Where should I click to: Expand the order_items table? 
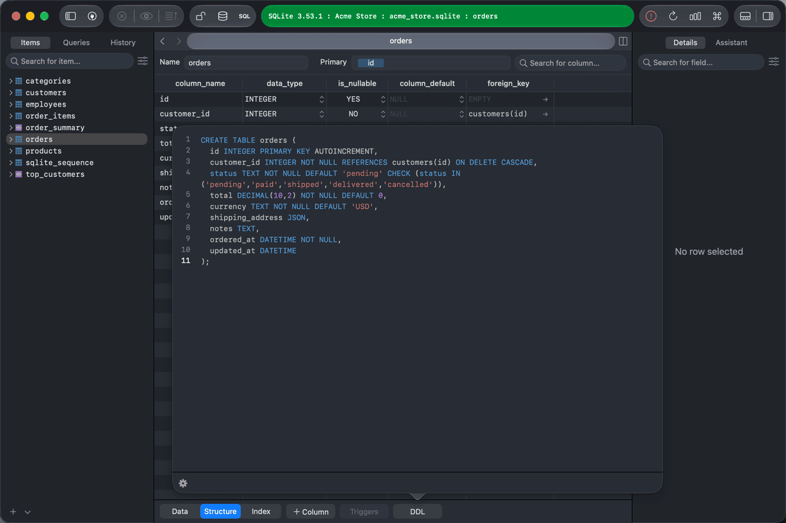point(11,116)
